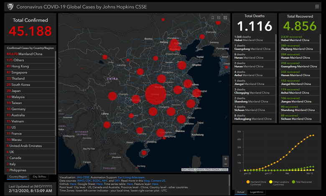Open the JHU CSSE link
This screenshot has height=196, width=326.
pos(83,177)
